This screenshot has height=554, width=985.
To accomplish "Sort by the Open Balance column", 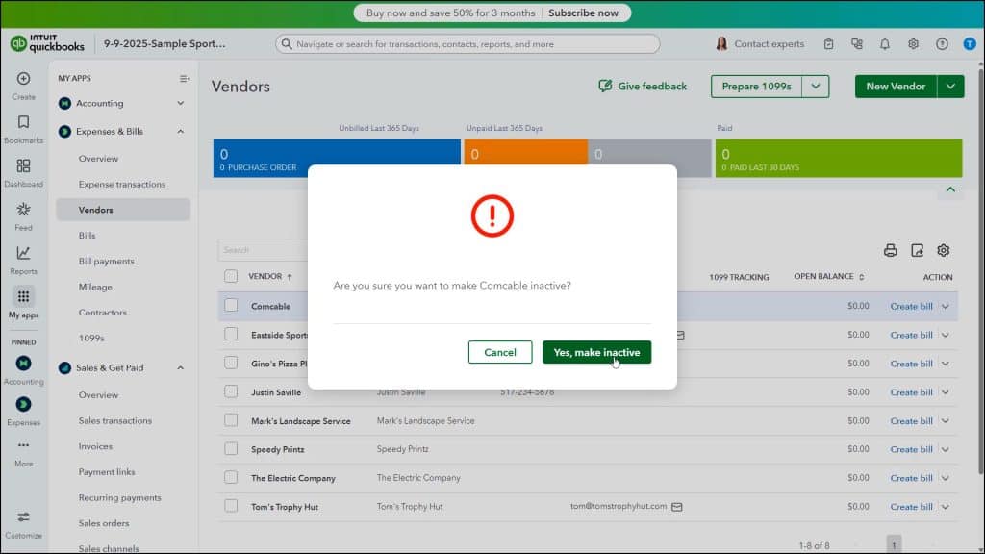I will coord(828,276).
